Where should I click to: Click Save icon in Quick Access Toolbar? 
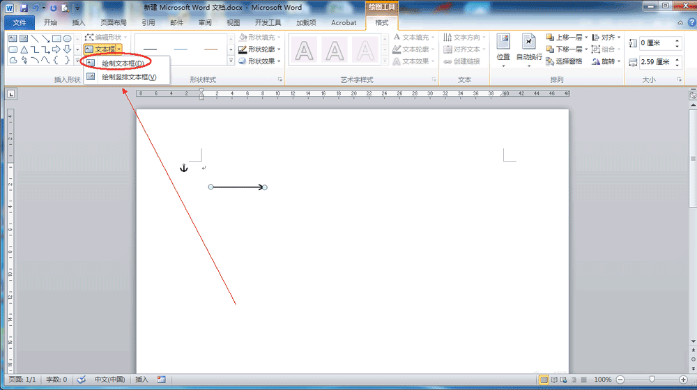pyautogui.click(x=24, y=8)
